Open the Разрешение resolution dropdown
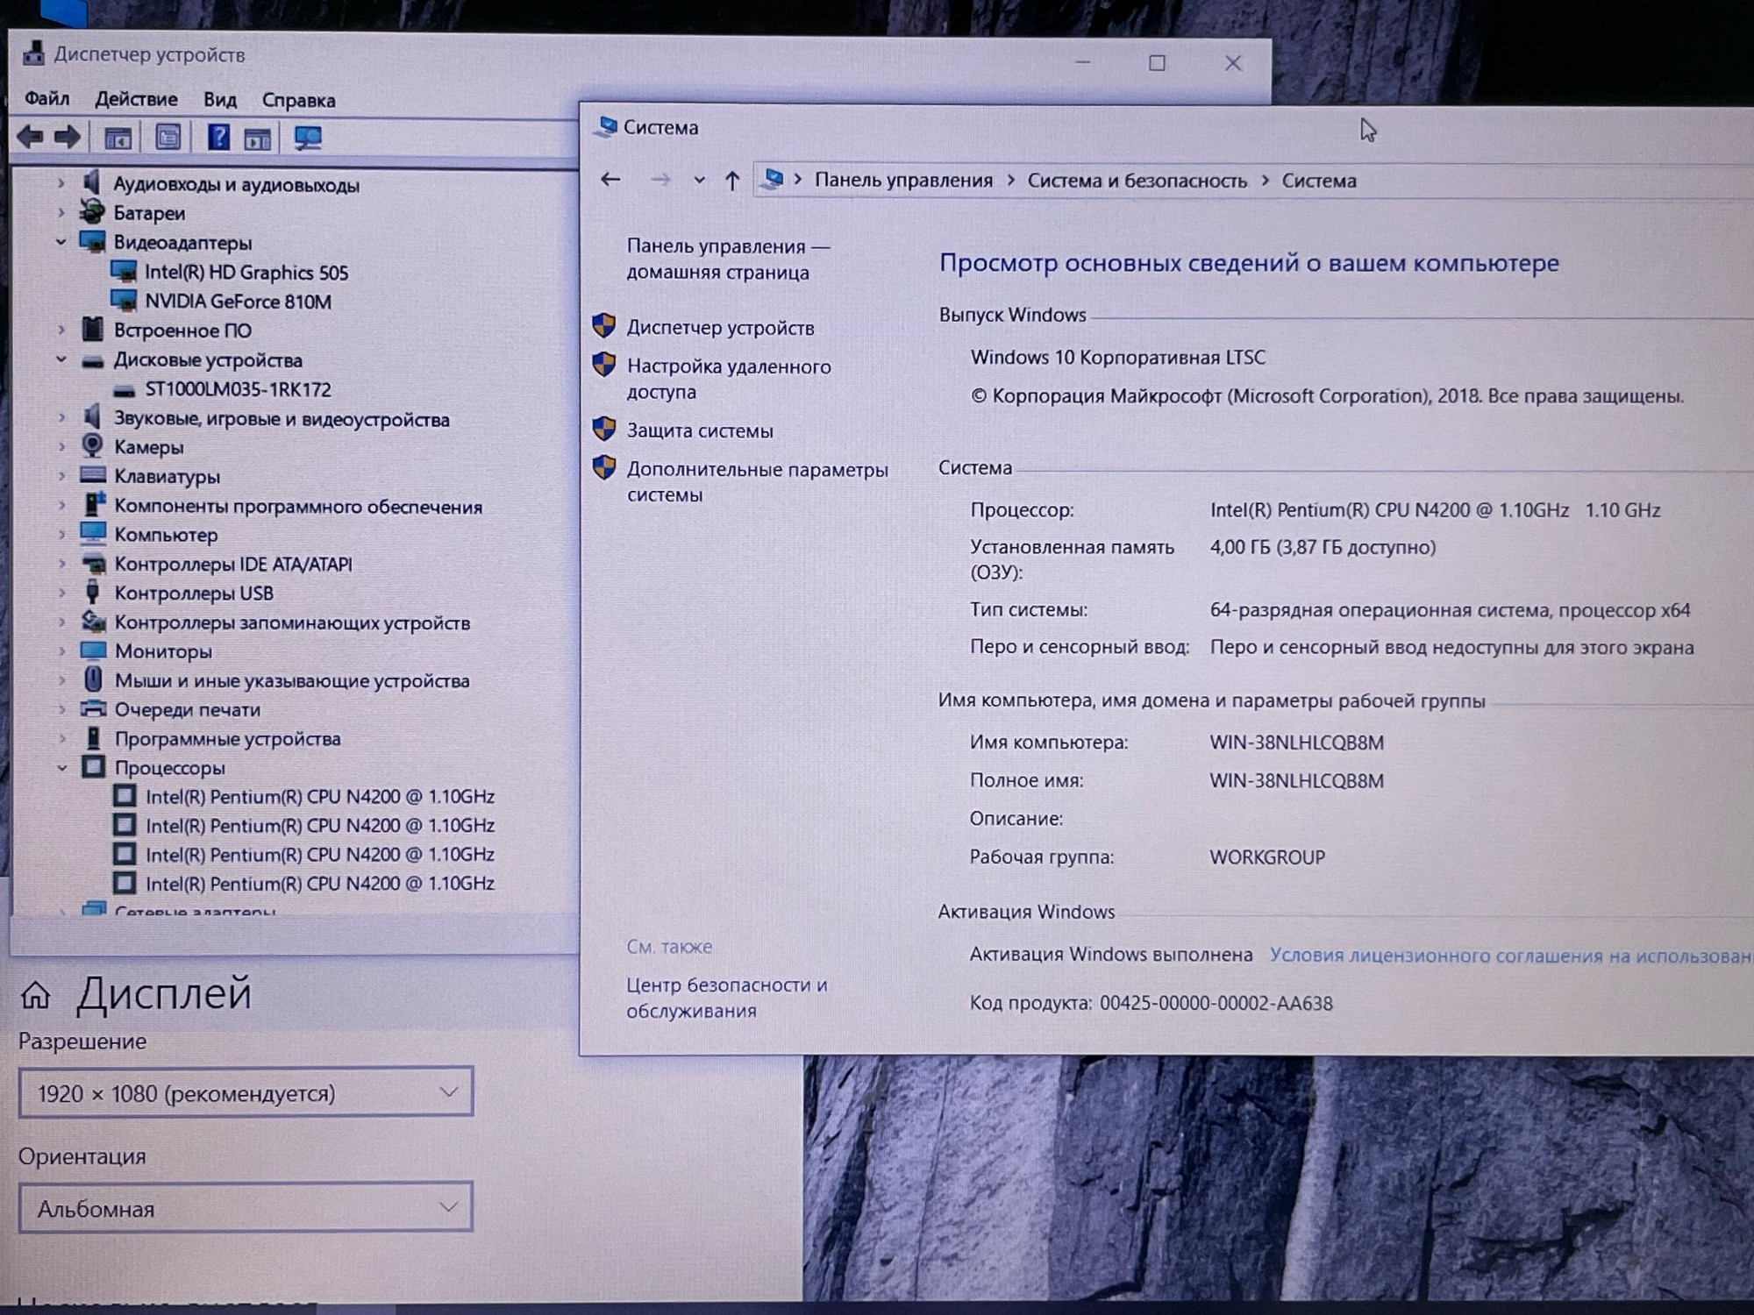Screen dimensions: 1754x1315 pos(246,1092)
